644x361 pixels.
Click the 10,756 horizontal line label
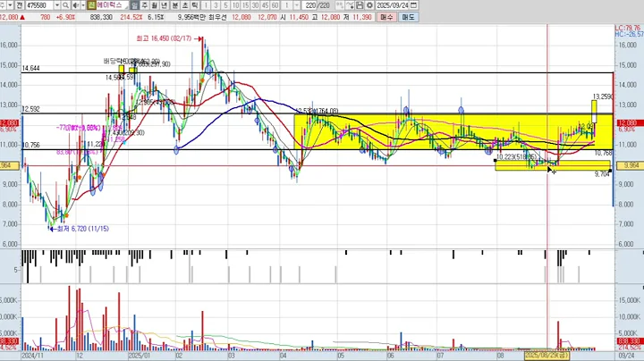[x=30, y=145]
